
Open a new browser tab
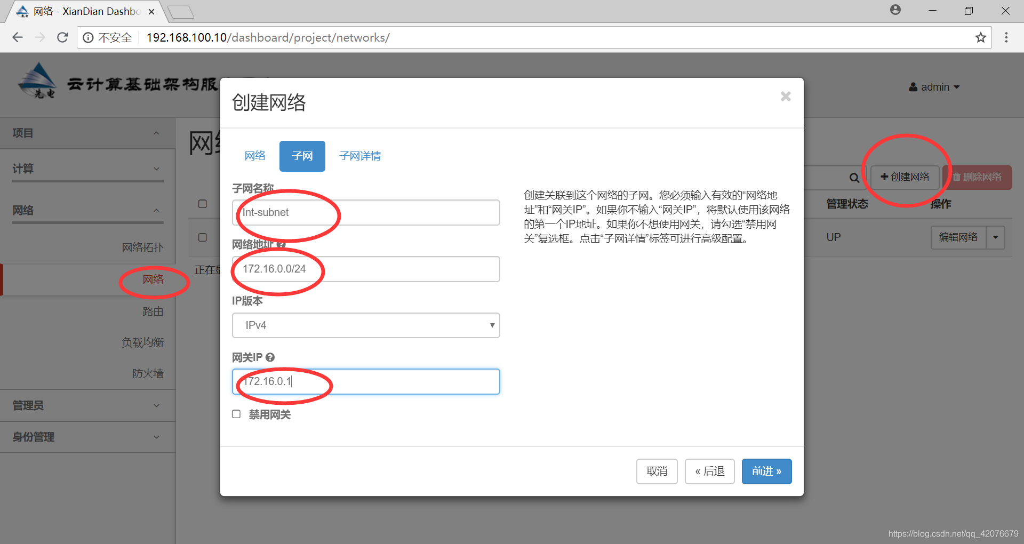[x=180, y=12]
